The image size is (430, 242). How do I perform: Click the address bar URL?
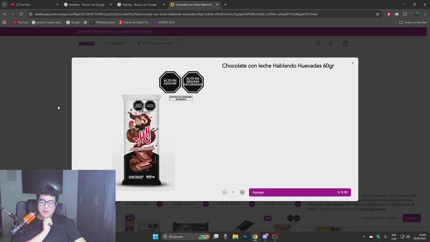point(176,14)
